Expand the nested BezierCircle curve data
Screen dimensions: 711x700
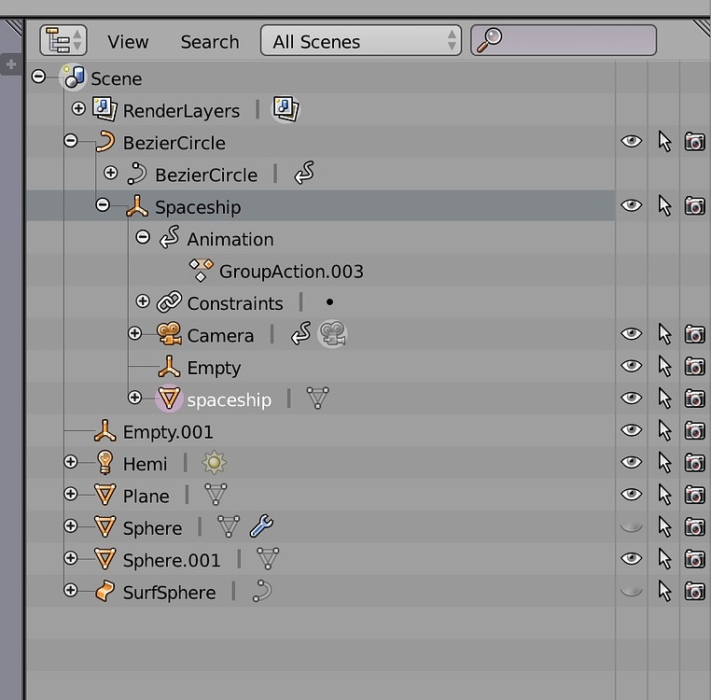pos(111,173)
